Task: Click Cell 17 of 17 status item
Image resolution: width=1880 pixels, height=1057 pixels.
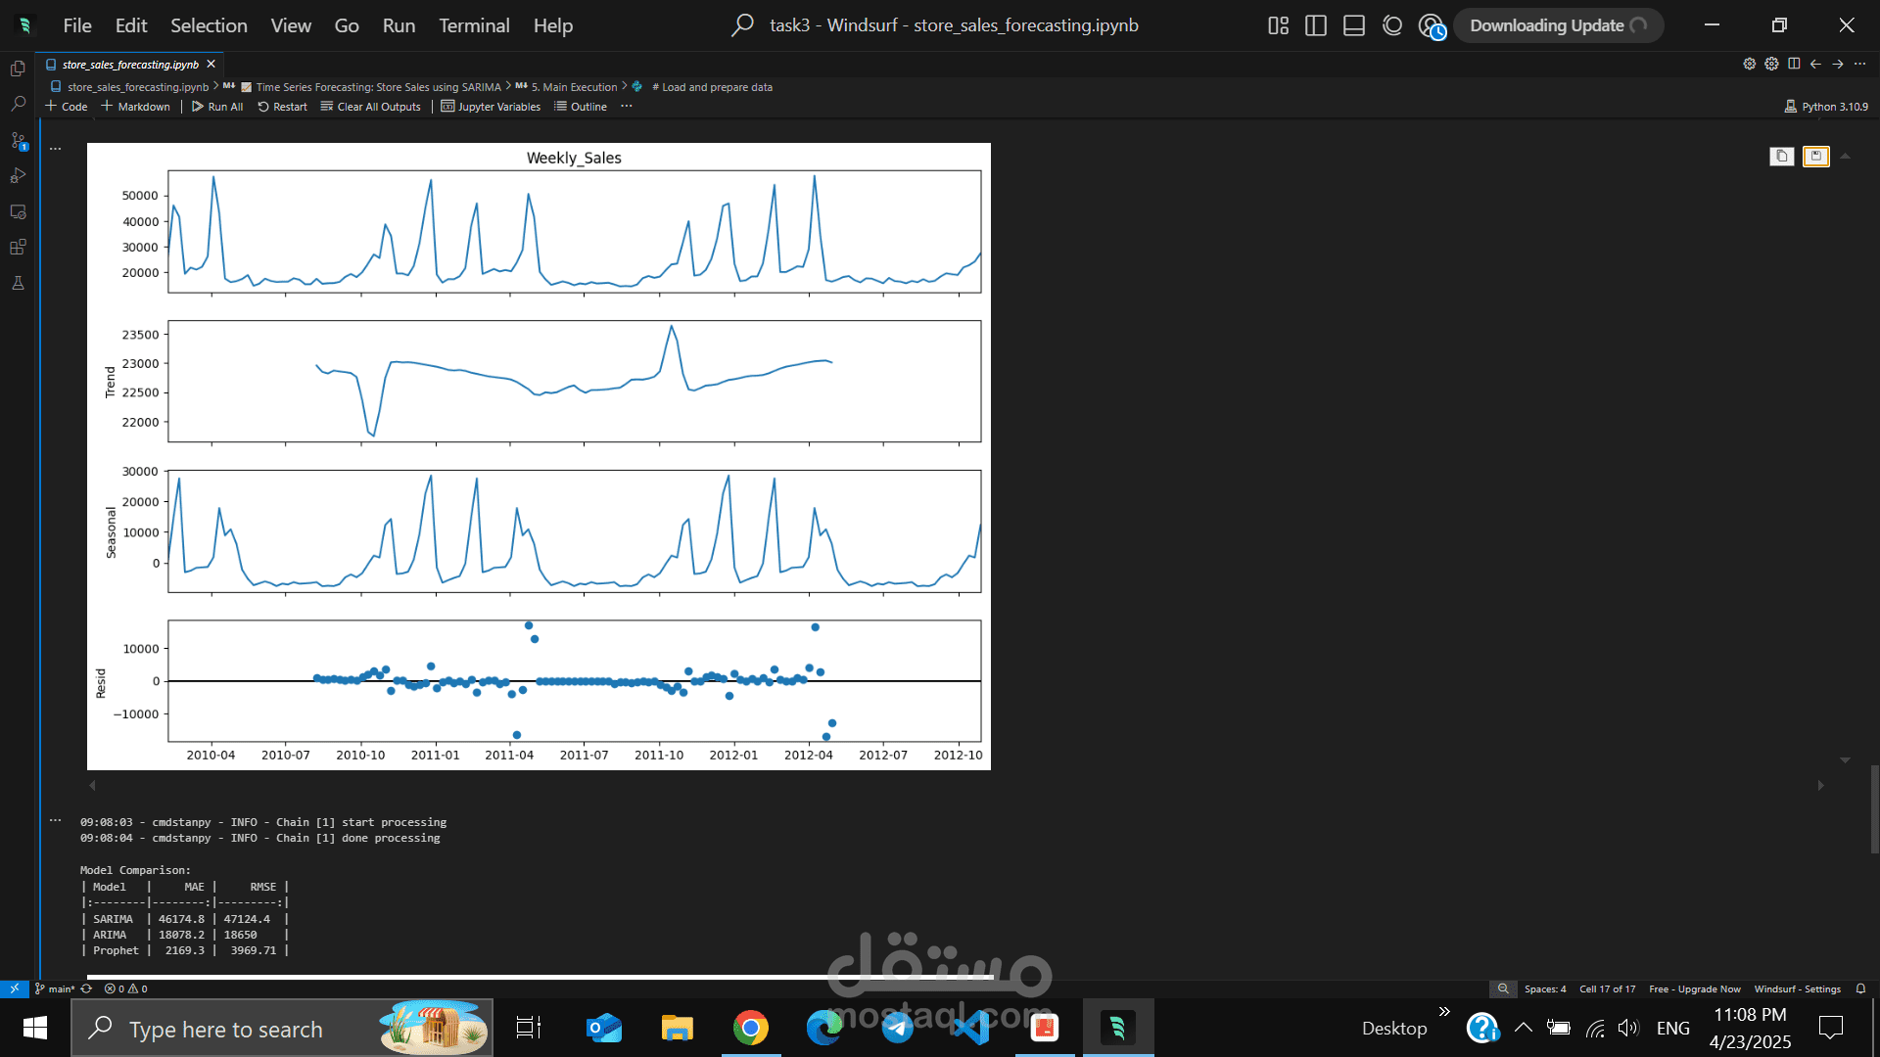Action: pyautogui.click(x=1607, y=989)
